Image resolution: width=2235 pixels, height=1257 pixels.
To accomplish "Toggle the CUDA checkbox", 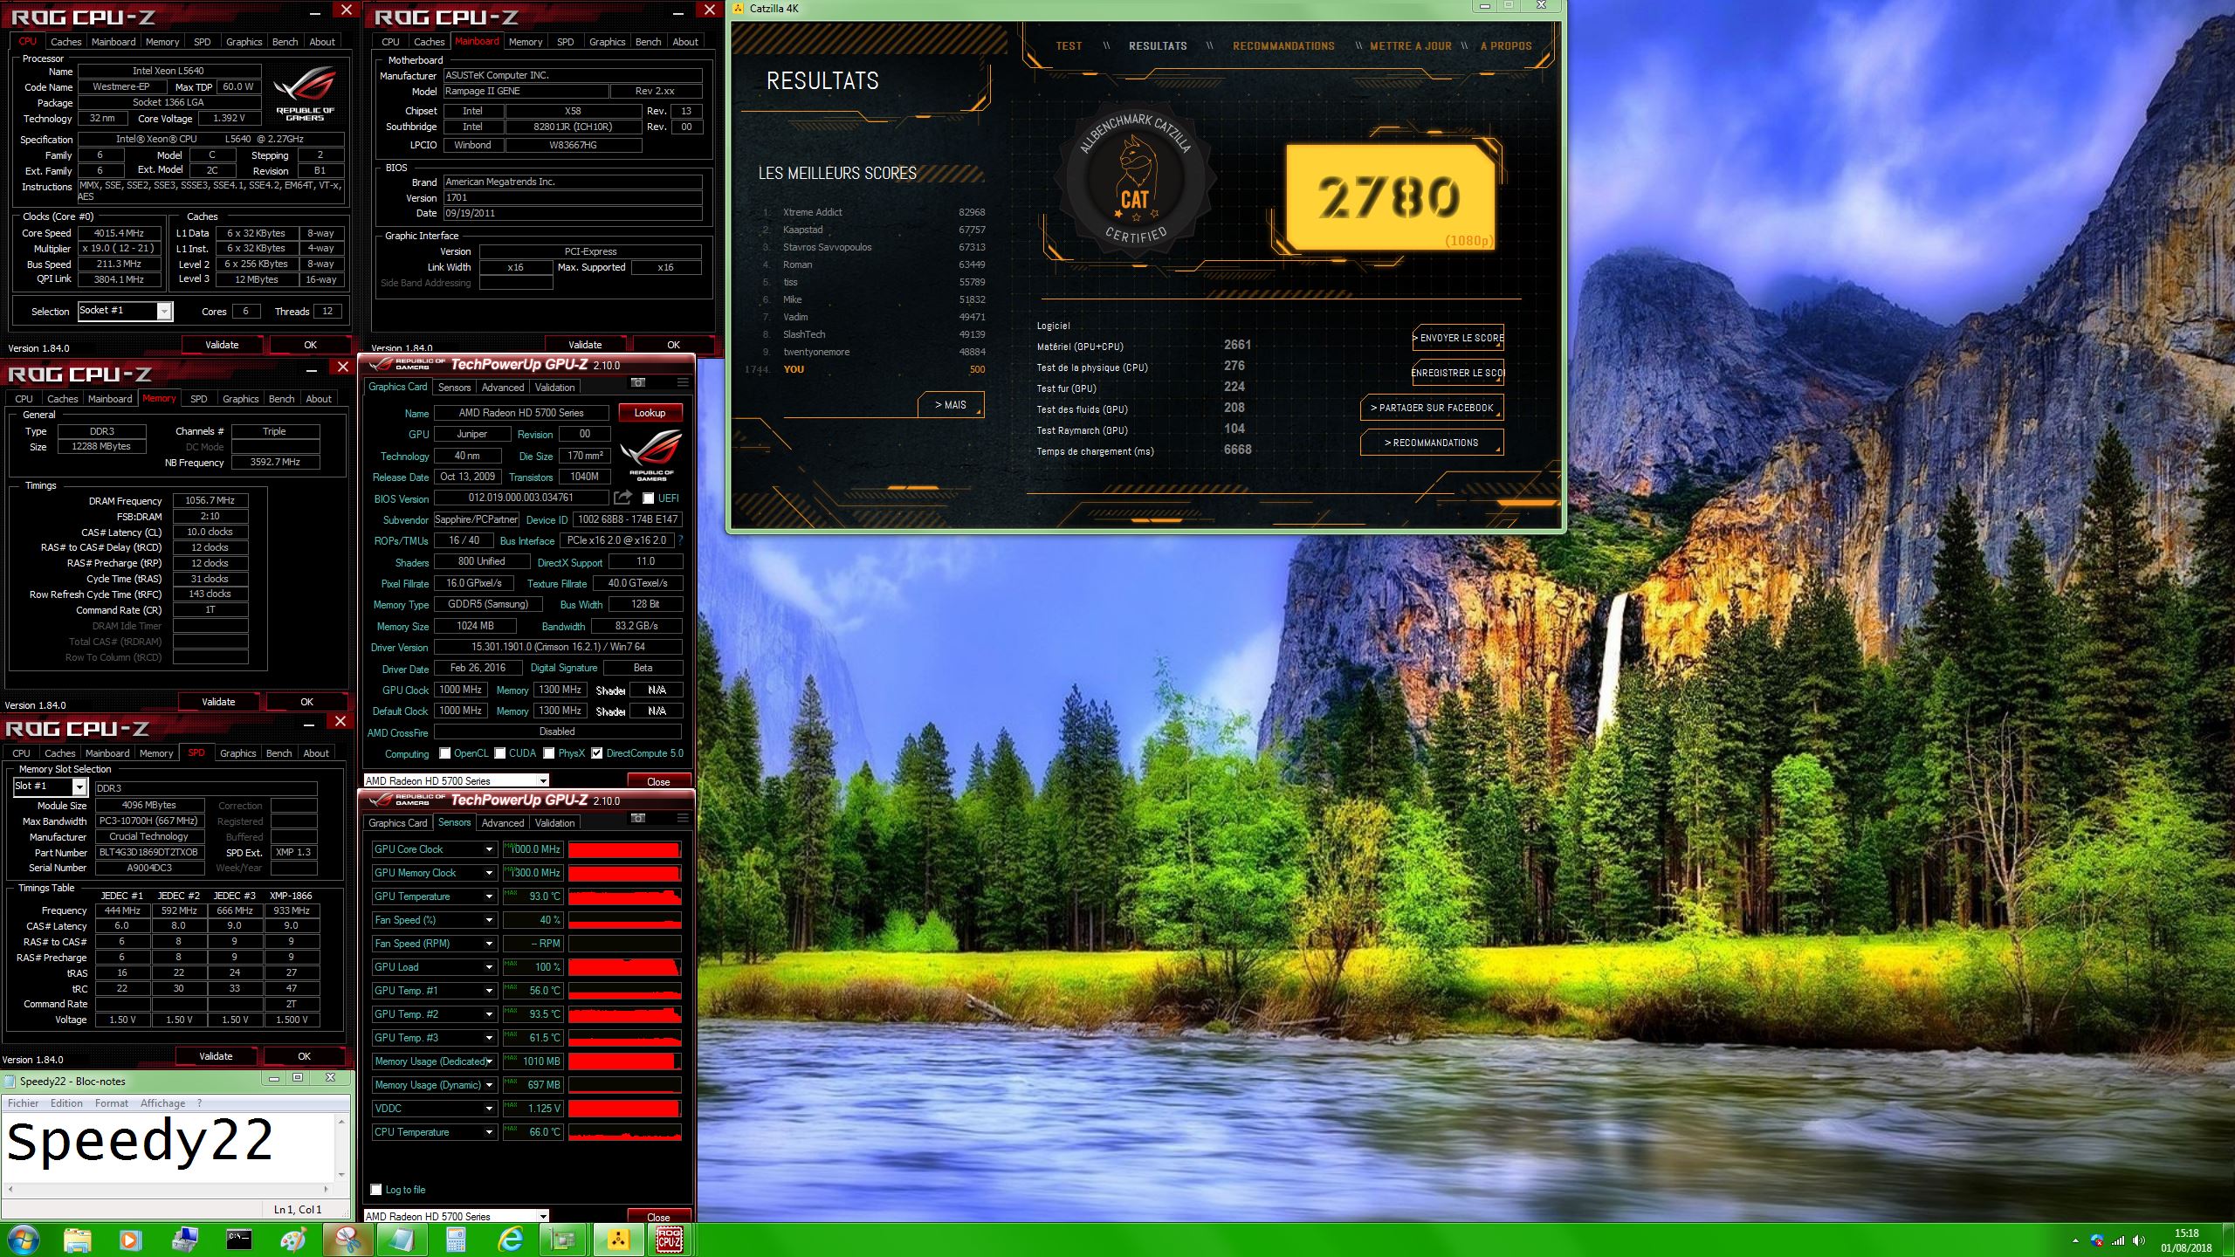I will coord(500,753).
